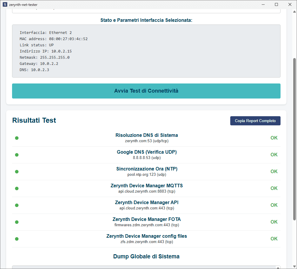
Task: Click green status dot for Risoluzione DNS di Sistema
Action: [x=17, y=138]
